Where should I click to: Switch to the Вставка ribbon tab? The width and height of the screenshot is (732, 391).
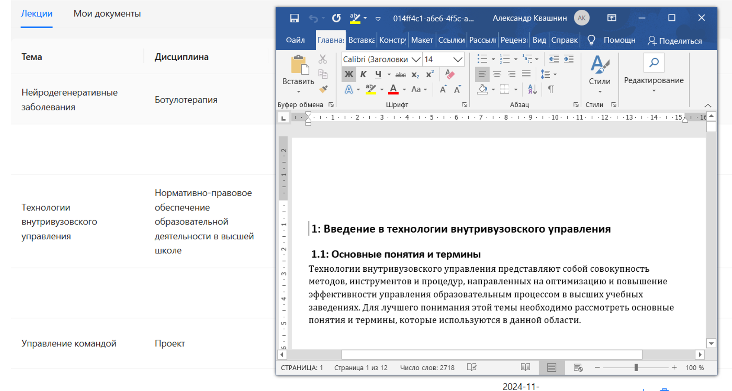pyautogui.click(x=361, y=40)
